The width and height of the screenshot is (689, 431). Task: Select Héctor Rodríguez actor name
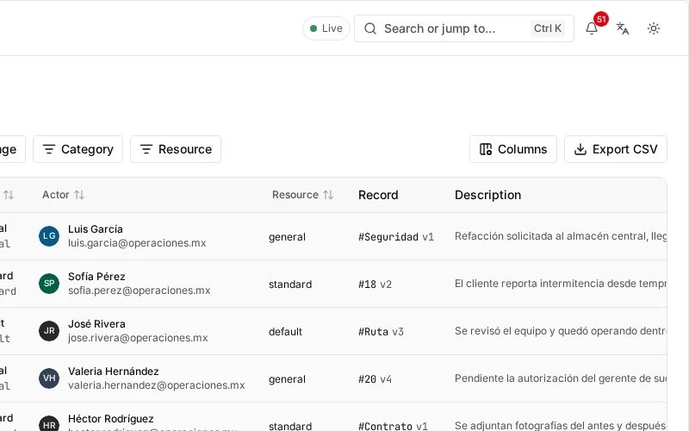pos(111,419)
